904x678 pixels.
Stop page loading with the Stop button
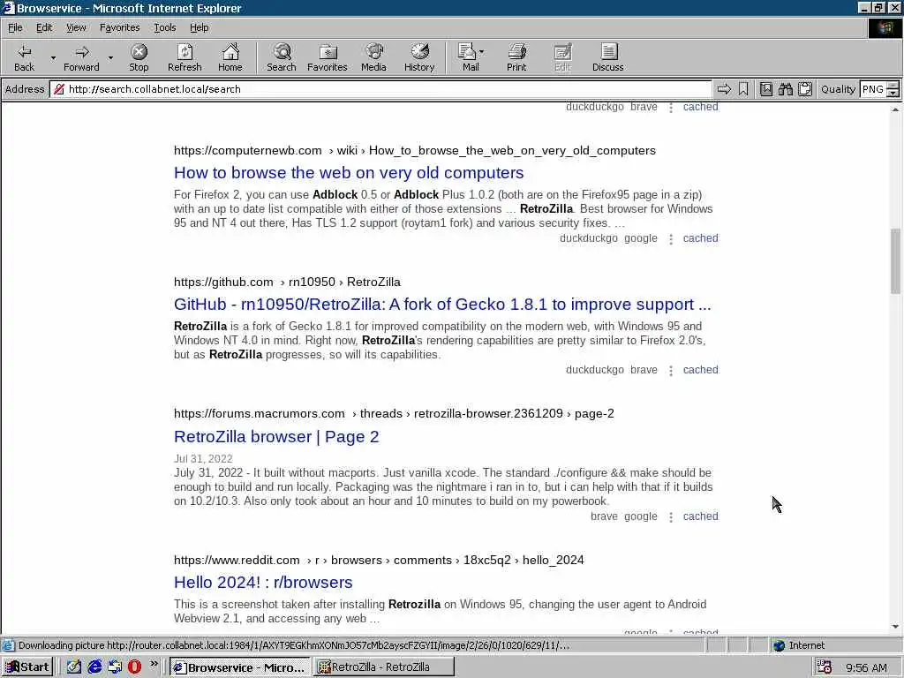point(139,57)
